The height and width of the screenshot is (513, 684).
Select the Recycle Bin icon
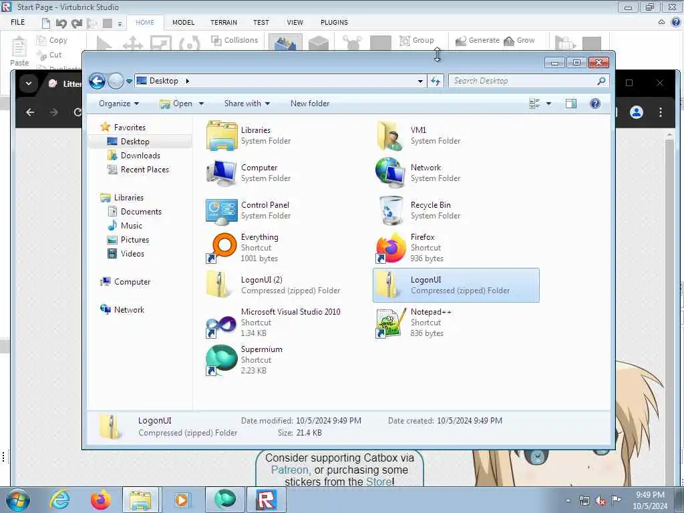pyautogui.click(x=391, y=210)
